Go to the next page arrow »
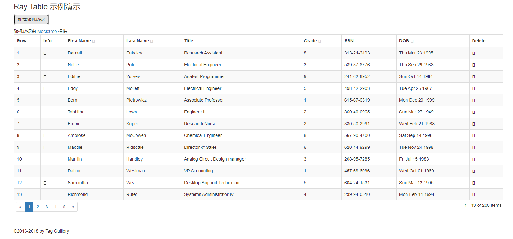 click(x=73, y=207)
